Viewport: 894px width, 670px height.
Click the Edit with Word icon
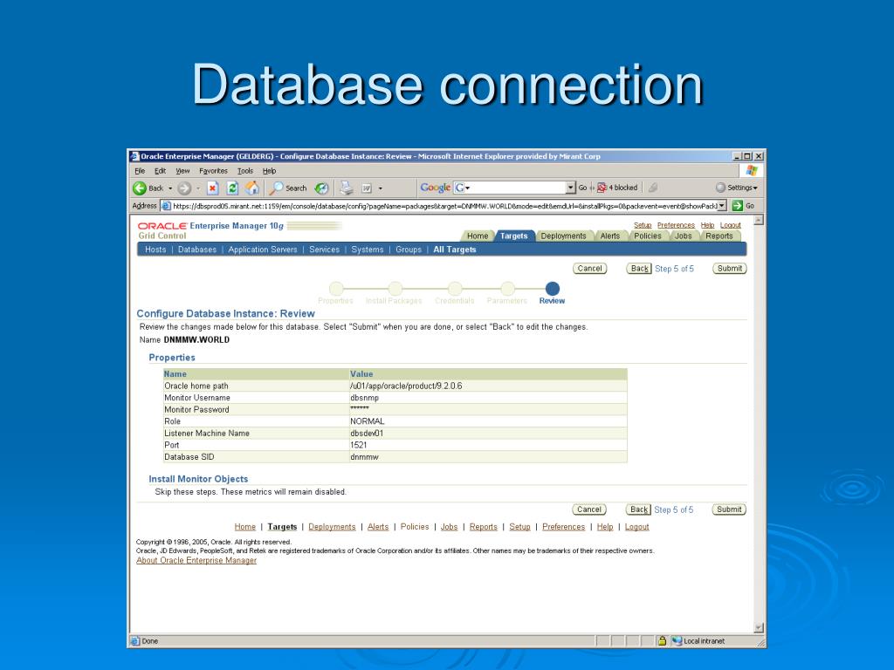coord(367,188)
